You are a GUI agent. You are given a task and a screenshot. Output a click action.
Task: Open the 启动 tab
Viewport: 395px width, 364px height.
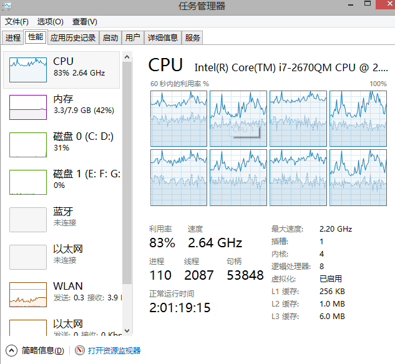110,38
